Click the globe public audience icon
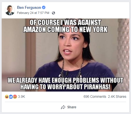The height and width of the screenshot is (114, 131). (x=53, y=13)
